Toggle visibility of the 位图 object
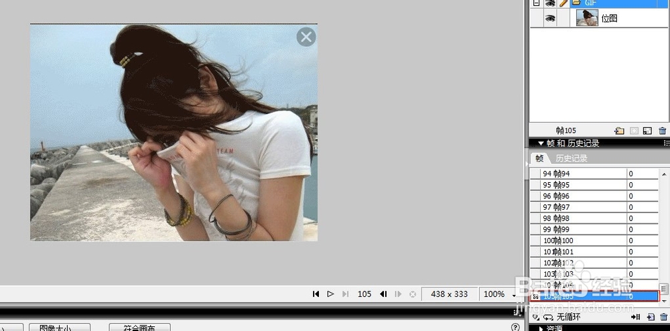The width and height of the screenshot is (670, 331). pyautogui.click(x=550, y=18)
